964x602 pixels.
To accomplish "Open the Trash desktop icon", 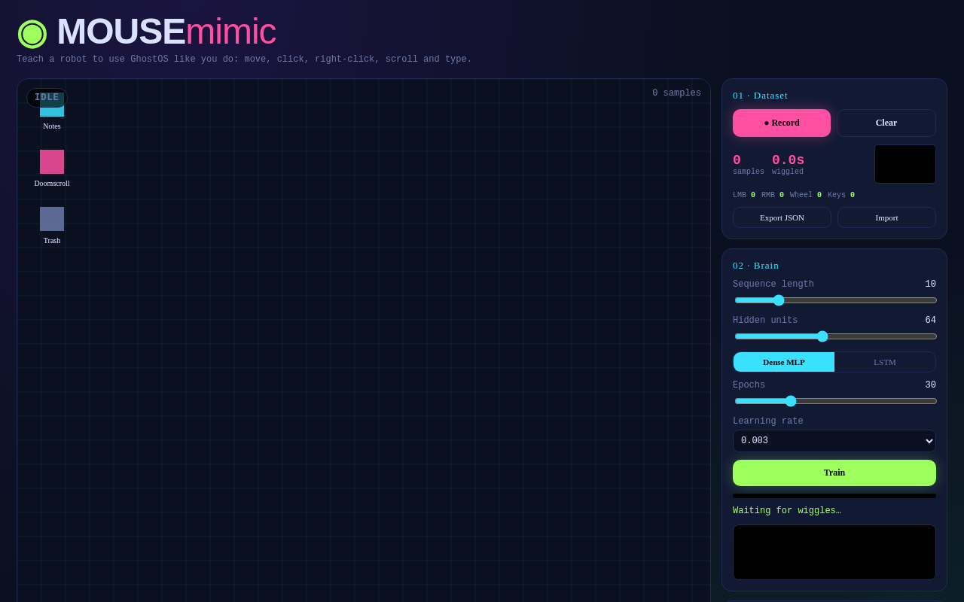I will pos(52,225).
